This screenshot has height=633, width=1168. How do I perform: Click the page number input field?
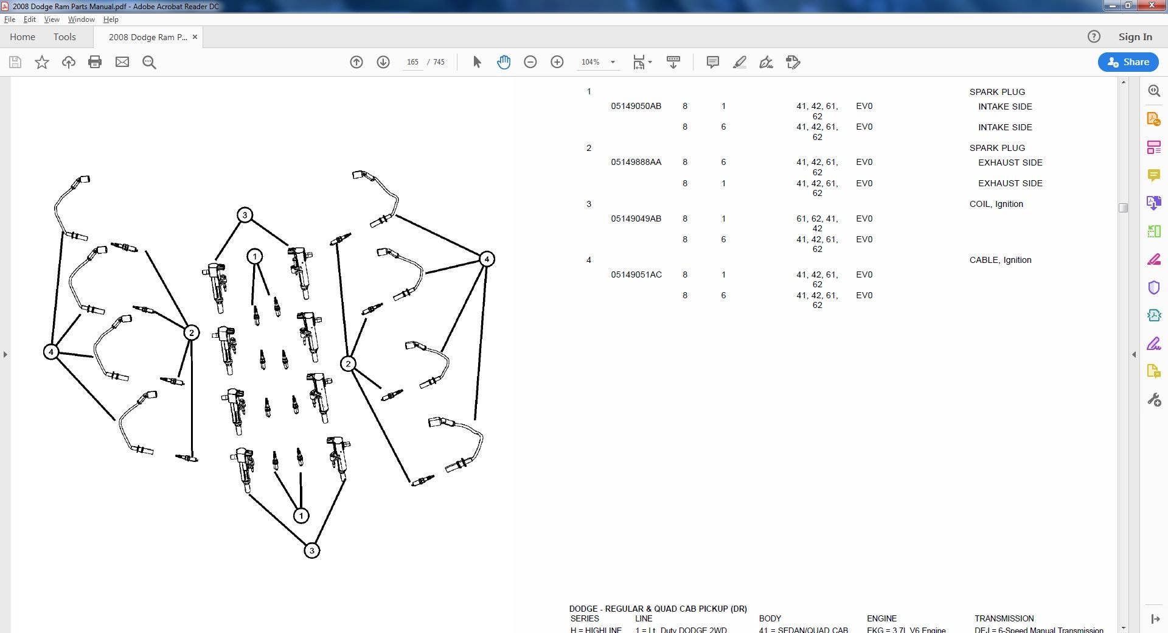click(x=412, y=62)
